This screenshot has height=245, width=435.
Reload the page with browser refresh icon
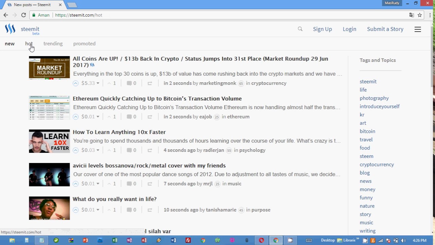(23, 15)
